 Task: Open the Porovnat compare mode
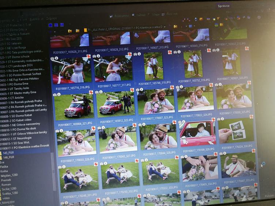point(170,14)
